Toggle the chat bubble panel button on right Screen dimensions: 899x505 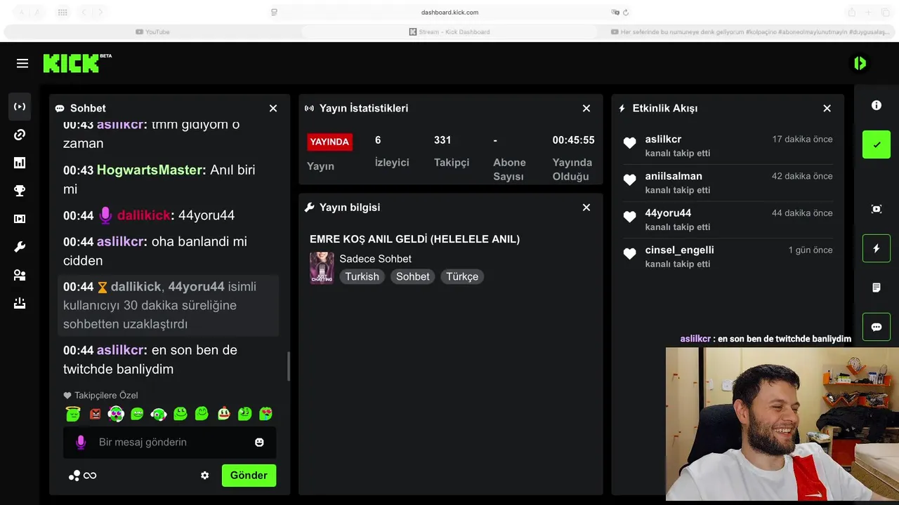click(x=877, y=327)
